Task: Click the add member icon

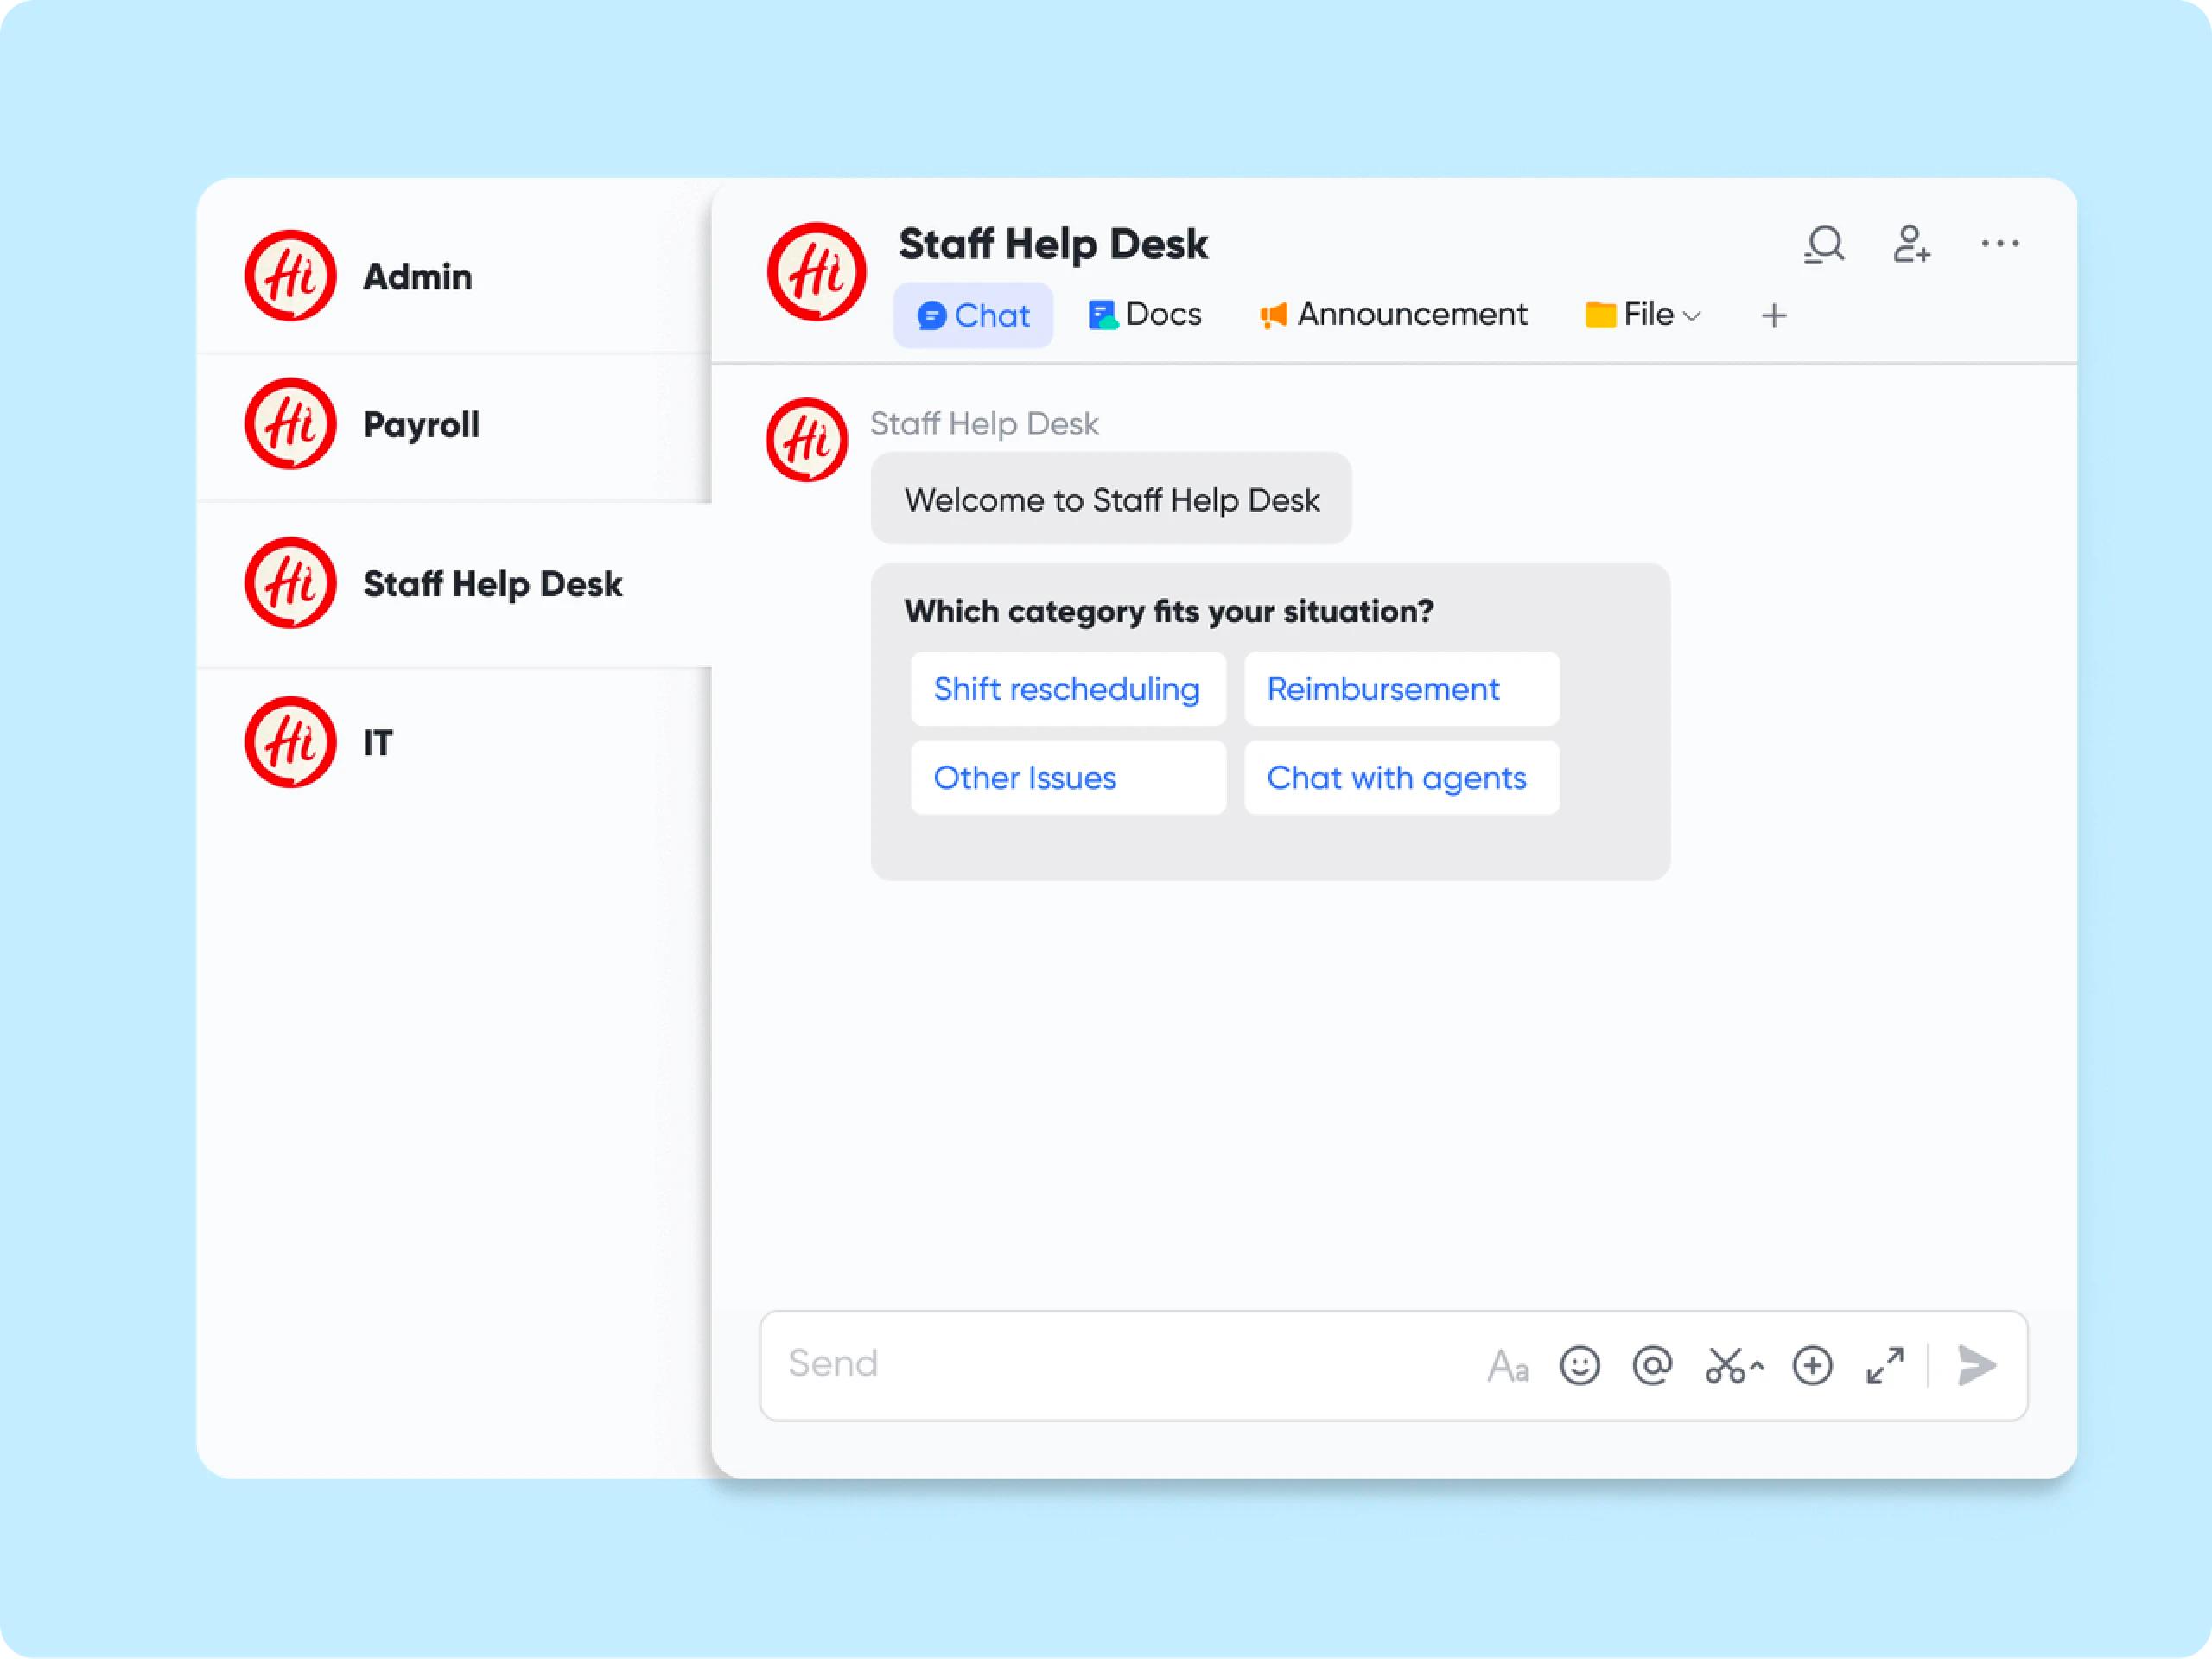Action: [x=1911, y=244]
